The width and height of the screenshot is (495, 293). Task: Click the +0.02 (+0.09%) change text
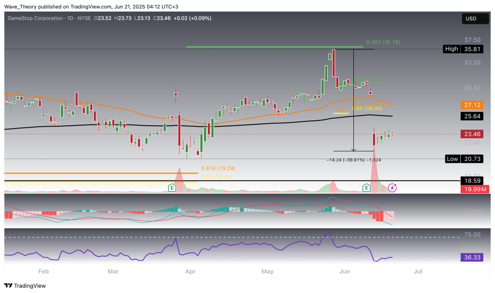coord(192,18)
